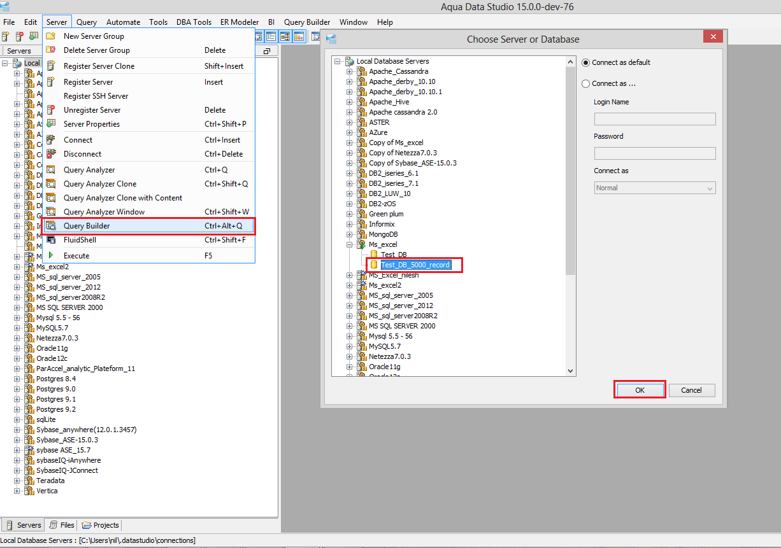Select Test_DB_5000_record database in dialog

[x=415, y=265]
